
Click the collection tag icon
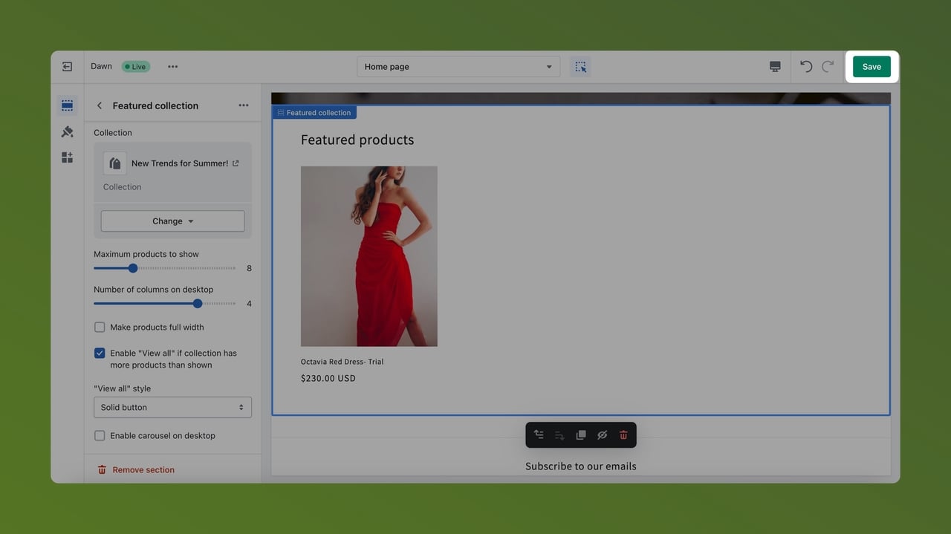pos(114,163)
